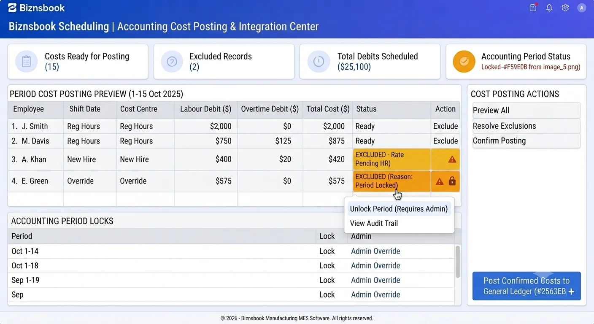
Task: Click New Hire shift date for A. Khan
Action: pyautogui.click(x=81, y=159)
